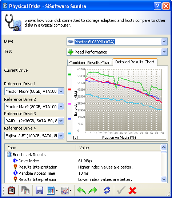Click the green plus Read Performance icon
The height and width of the screenshot is (198, 172).
[x=71, y=52]
